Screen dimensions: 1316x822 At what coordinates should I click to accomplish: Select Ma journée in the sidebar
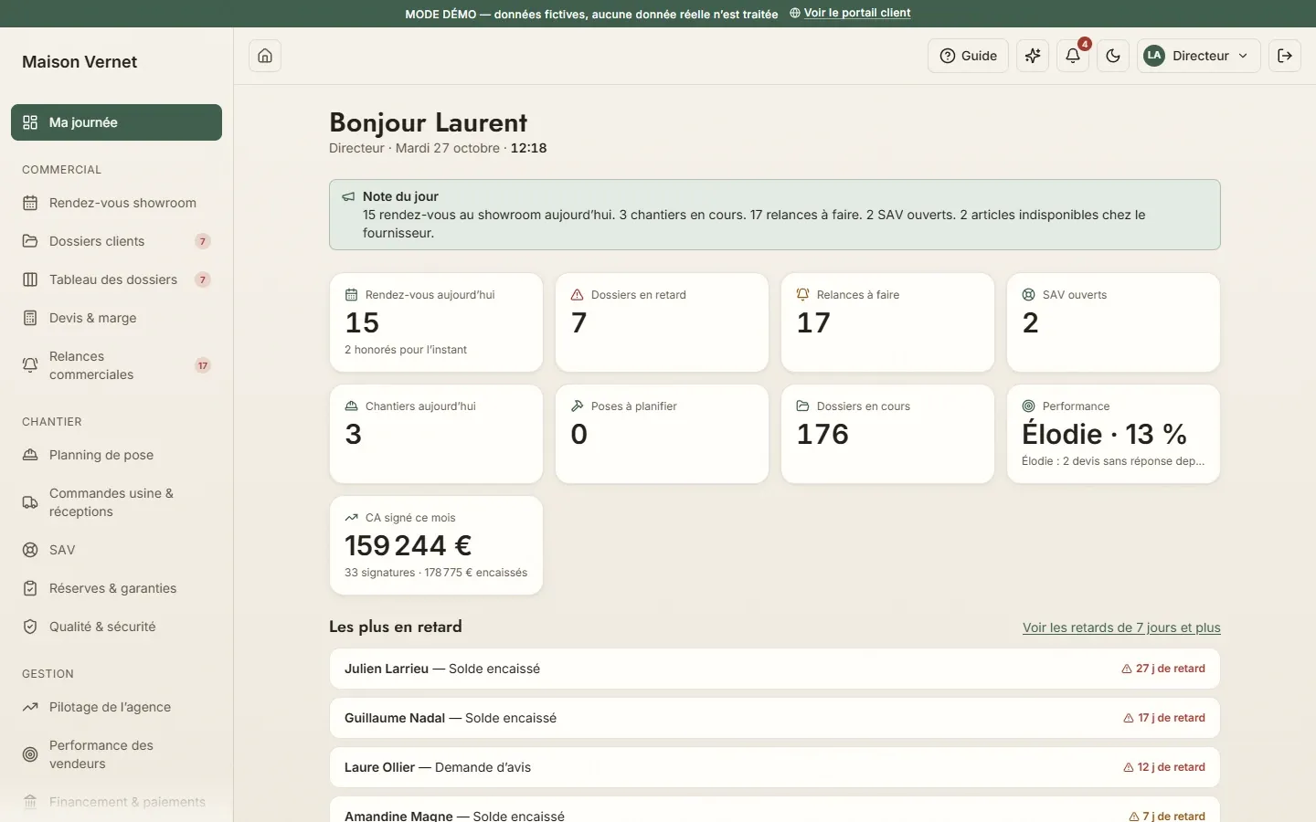pos(116,122)
